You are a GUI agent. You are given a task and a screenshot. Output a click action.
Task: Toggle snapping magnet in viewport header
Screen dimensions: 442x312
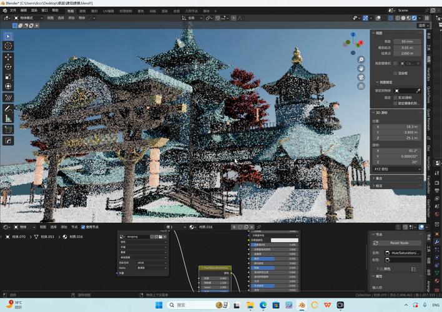point(218,18)
